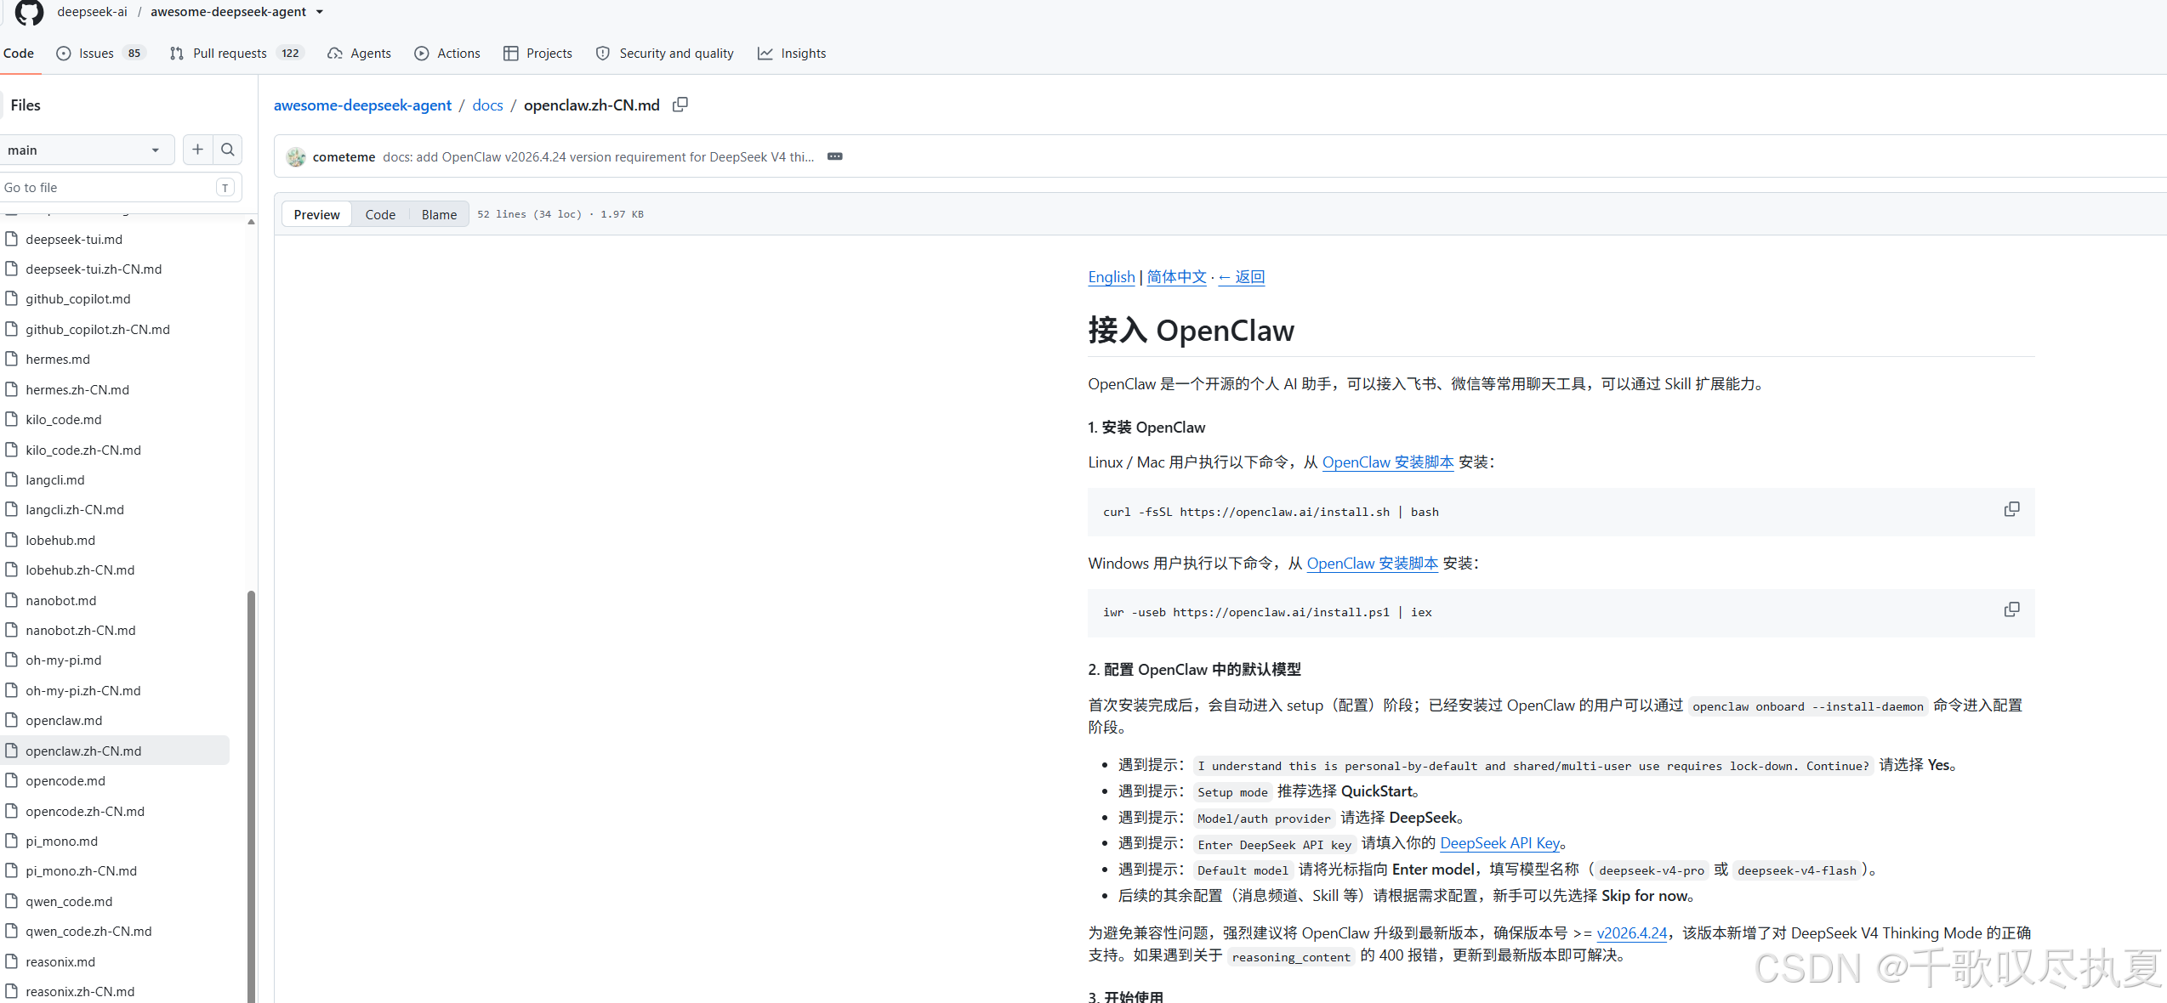Open openclaw.md in the file tree

[x=64, y=720]
